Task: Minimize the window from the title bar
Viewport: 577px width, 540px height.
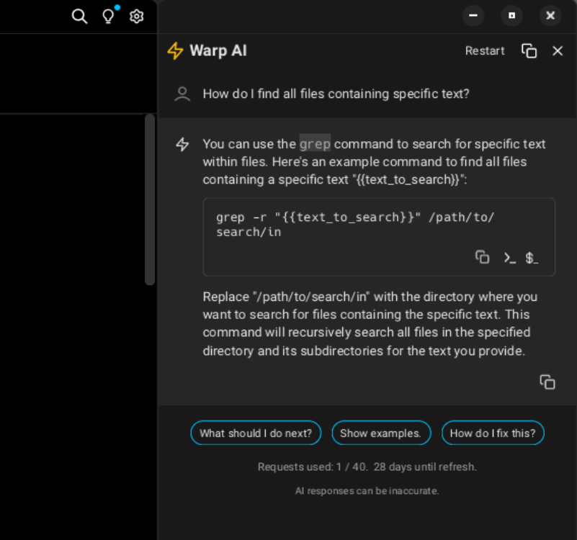Action: click(473, 15)
